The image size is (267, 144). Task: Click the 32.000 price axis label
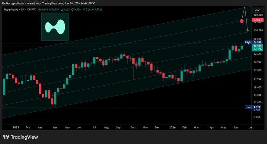tap(258, 70)
